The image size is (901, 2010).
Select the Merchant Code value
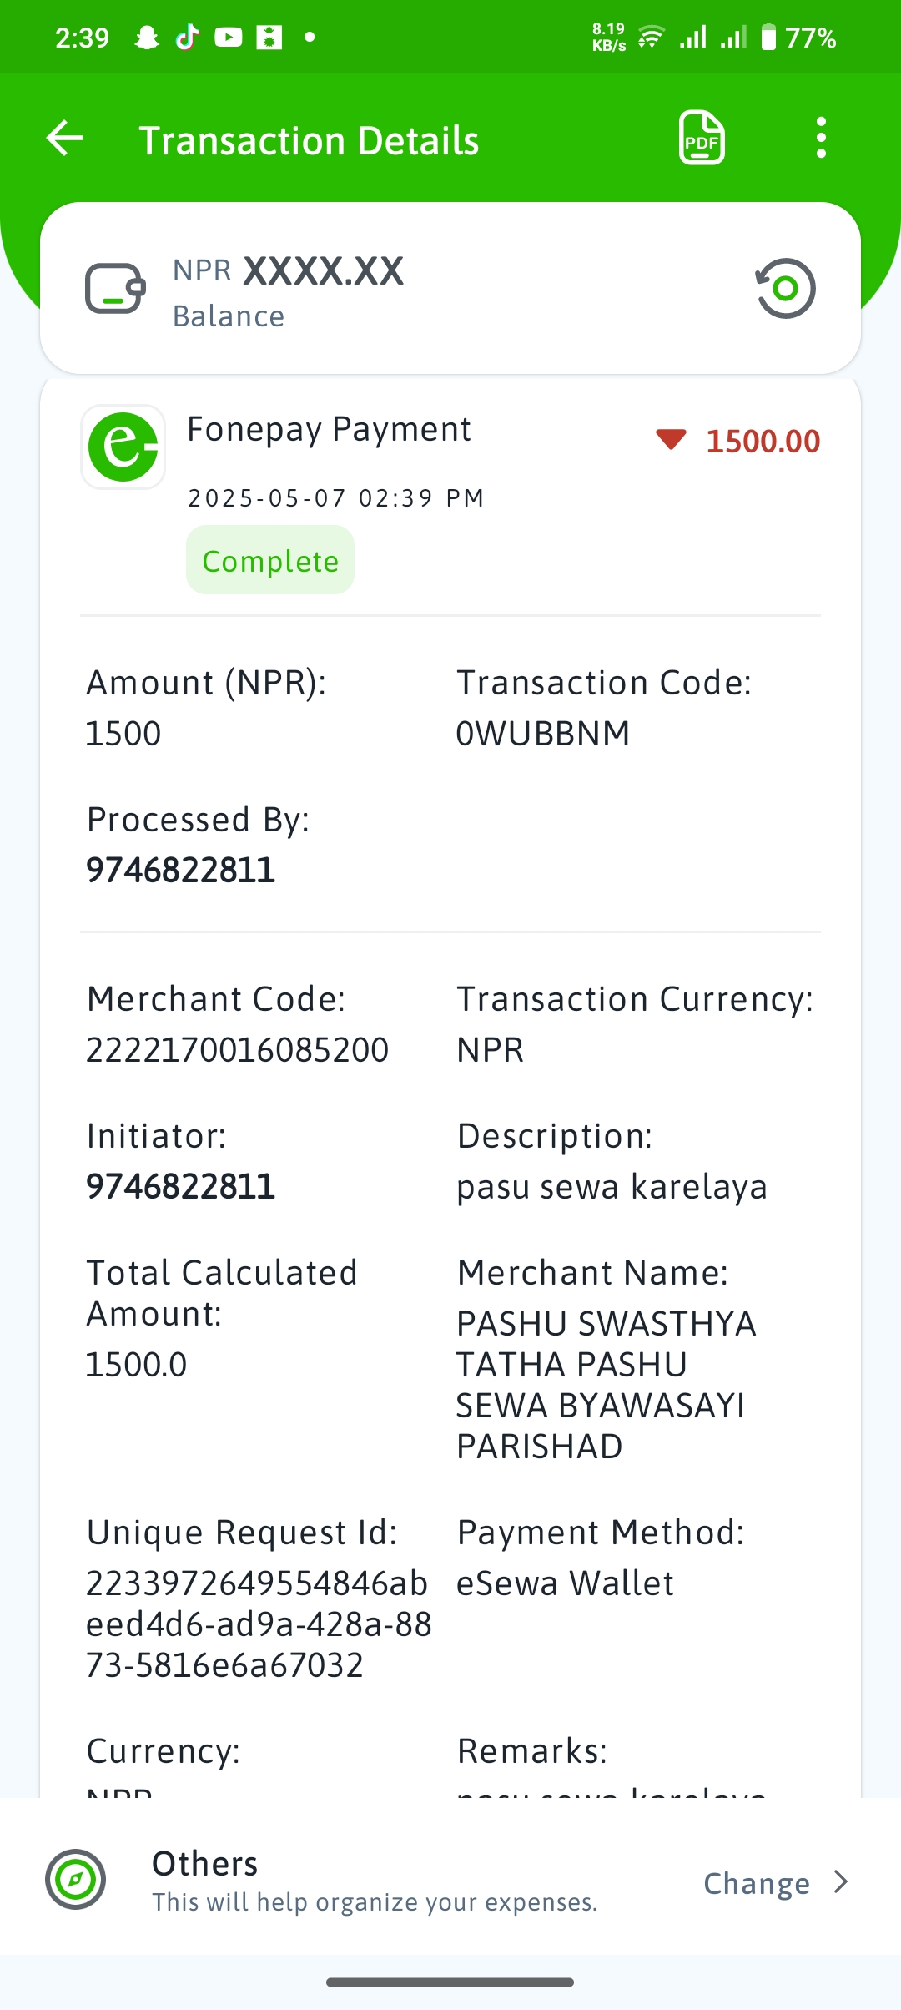(x=238, y=1050)
